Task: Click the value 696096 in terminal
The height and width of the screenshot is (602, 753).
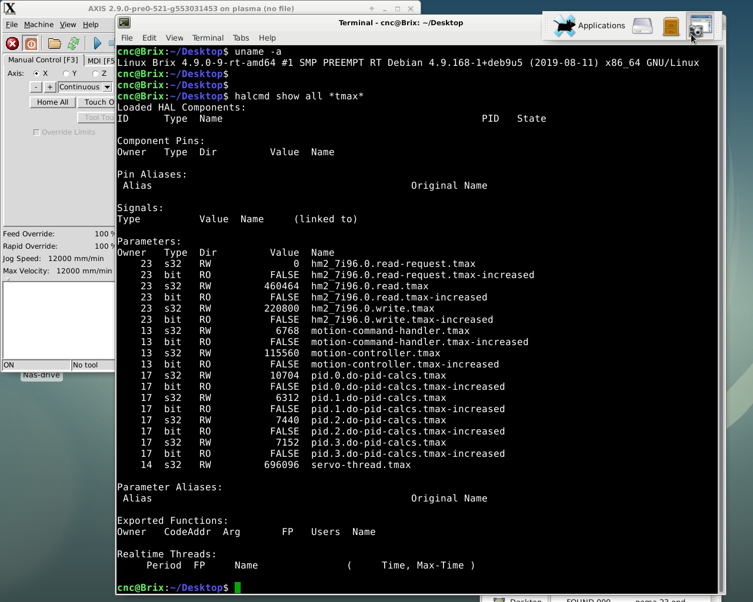Action: [282, 465]
